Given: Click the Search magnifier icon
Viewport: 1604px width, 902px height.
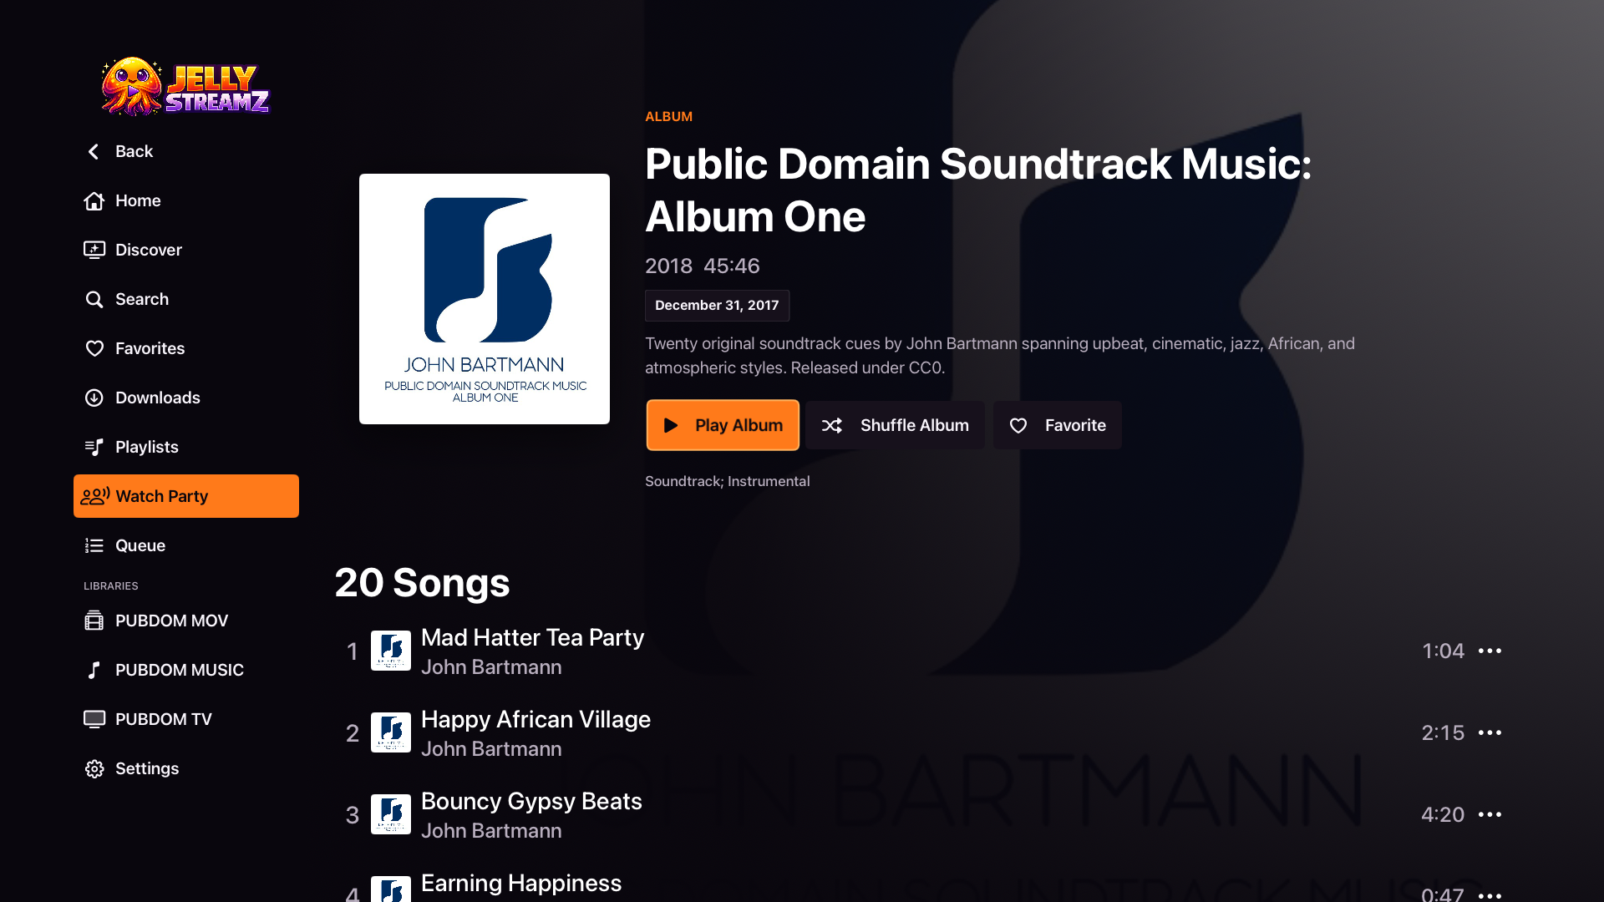Looking at the screenshot, I should click(x=94, y=299).
